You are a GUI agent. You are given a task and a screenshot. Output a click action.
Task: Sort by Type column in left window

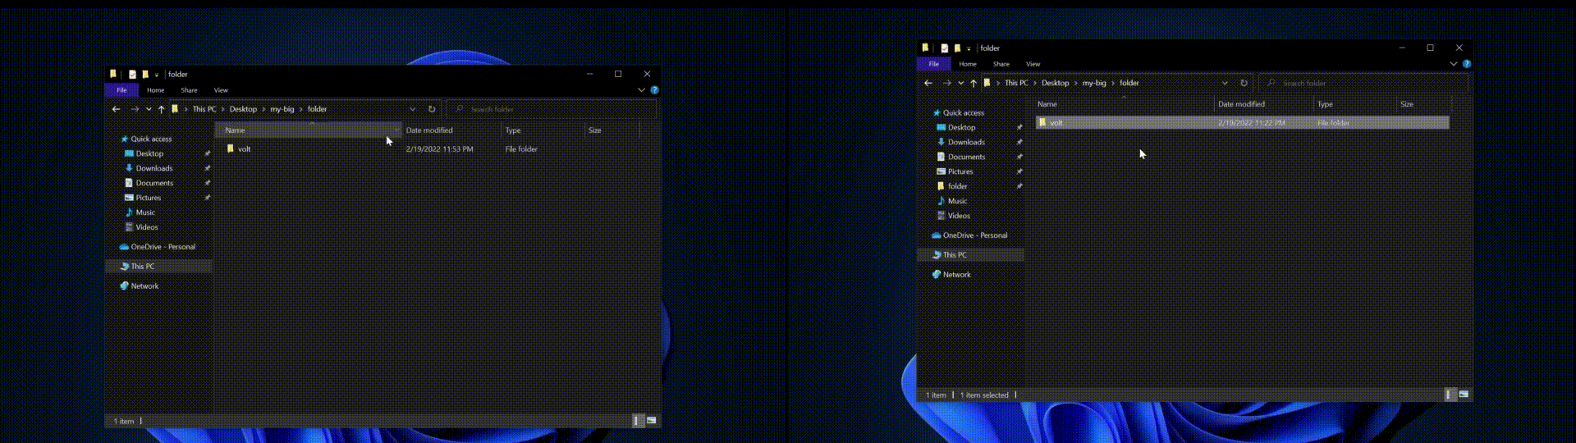pos(543,130)
